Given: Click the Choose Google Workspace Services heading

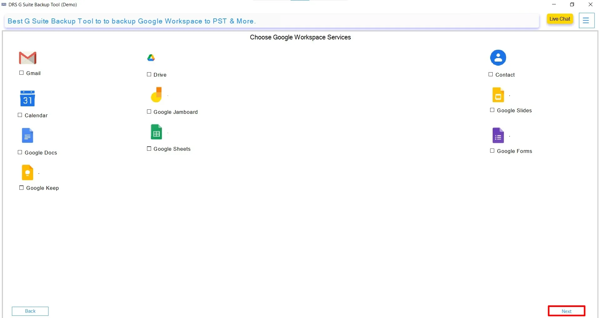Looking at the screenshot, I should pos(300,37).
